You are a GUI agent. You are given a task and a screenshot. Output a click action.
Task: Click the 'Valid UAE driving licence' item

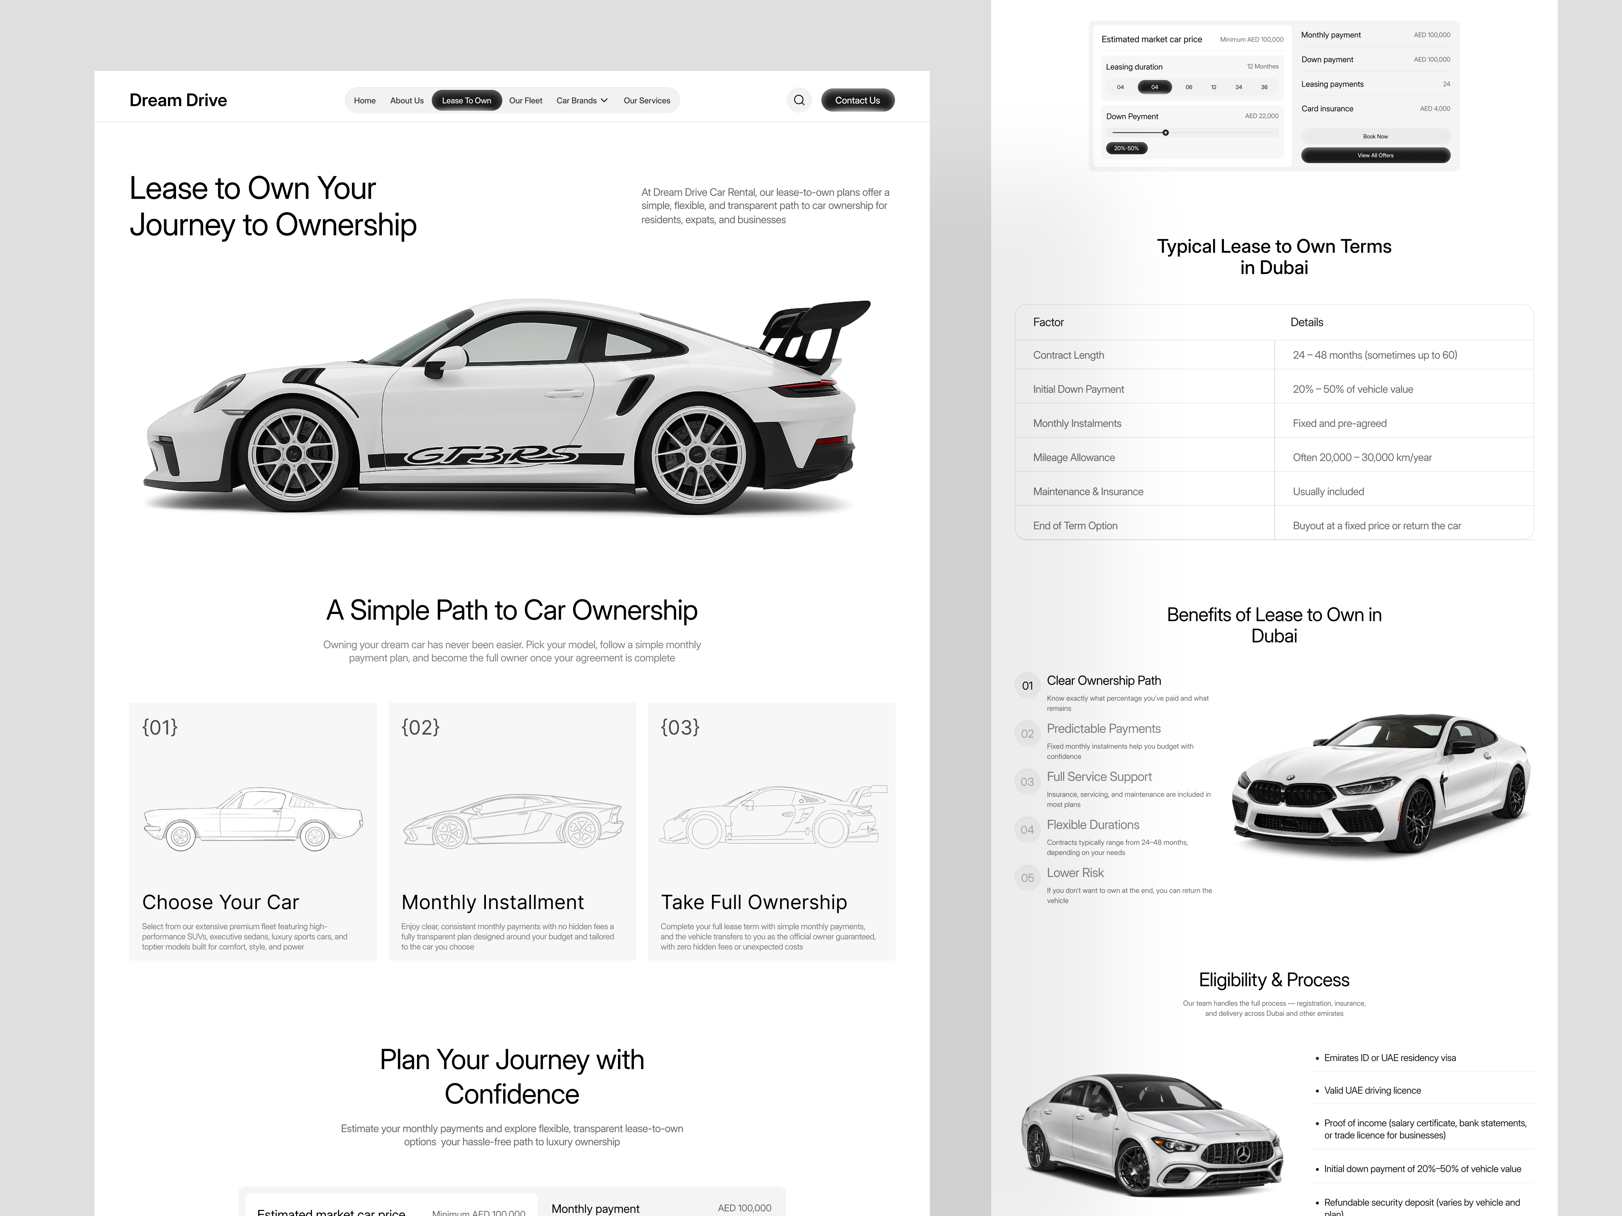tap(1372, 1090)
